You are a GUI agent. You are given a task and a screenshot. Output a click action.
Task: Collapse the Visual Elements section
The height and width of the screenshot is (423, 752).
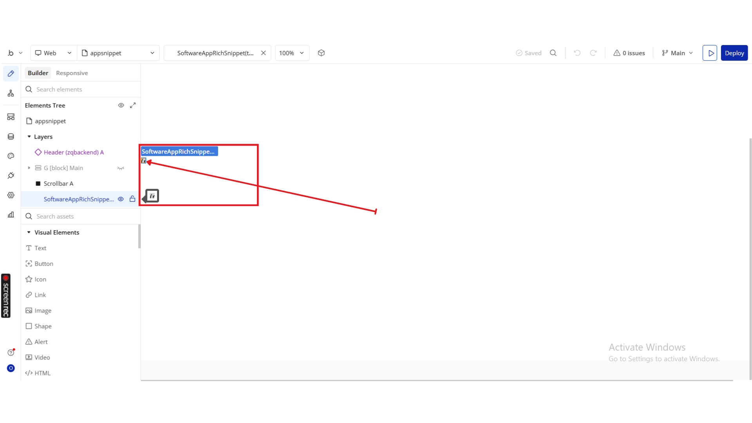(x=29, y=232)
